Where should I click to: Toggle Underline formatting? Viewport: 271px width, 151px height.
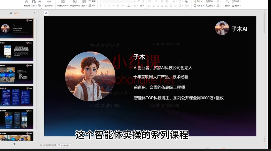[x=109, y=6]
